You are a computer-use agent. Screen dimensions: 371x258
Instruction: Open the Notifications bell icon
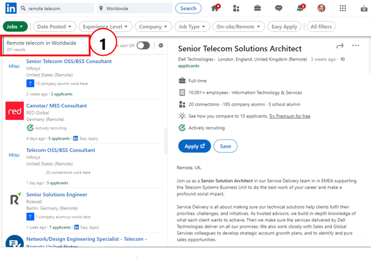coord(300,8)
